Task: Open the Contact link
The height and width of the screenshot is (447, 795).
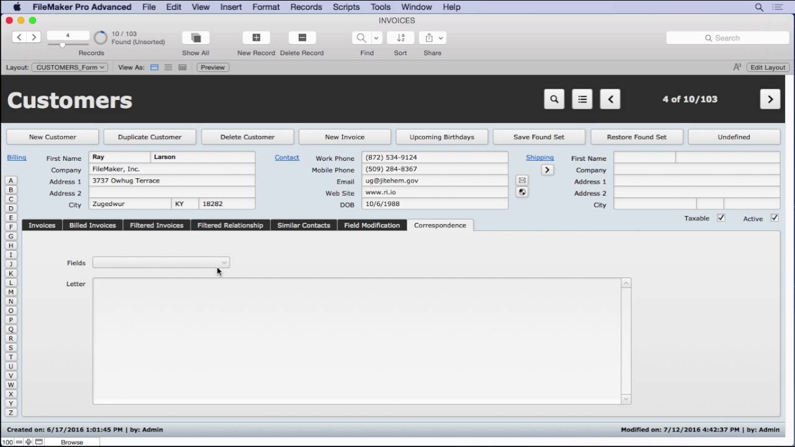Action: (x=287, y=158)
